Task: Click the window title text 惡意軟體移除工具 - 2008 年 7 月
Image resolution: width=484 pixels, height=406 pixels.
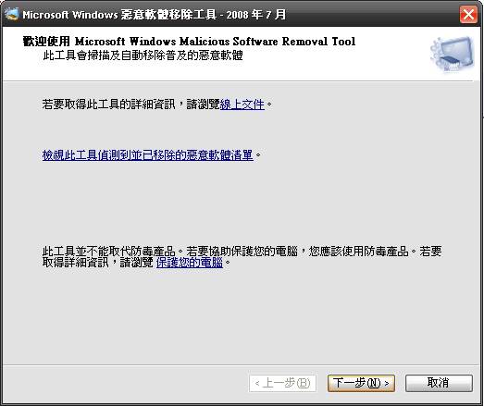Action: tap(203, 15)
